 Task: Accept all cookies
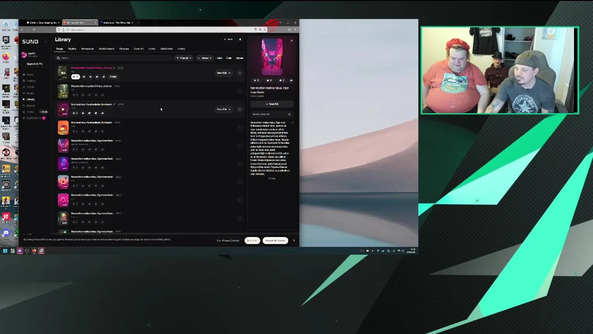275,240
